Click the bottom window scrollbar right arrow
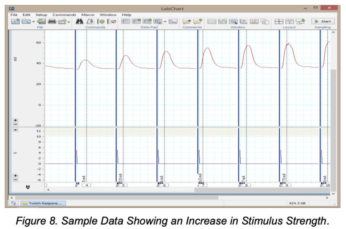This screenshot has height=229, width=346. [x=327, y=198]
